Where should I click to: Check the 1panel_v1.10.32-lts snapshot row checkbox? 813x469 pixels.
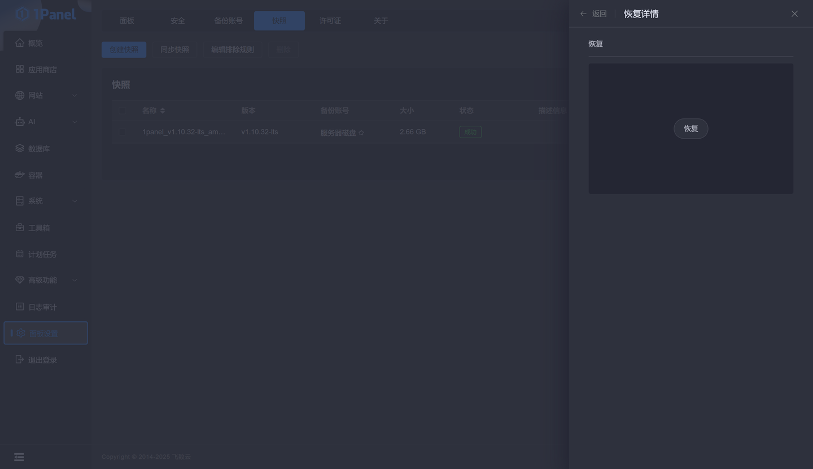click(123, 132)
